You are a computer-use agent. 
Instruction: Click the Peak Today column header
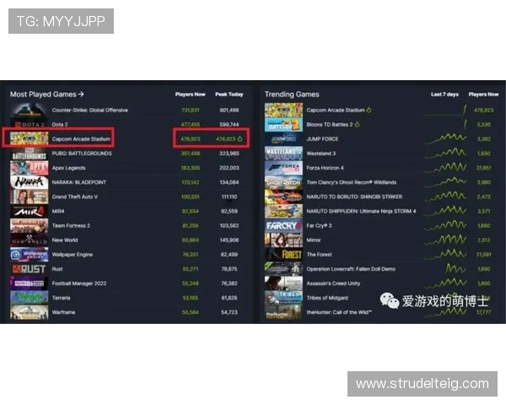pyautogui.click(x=229, y=94)
